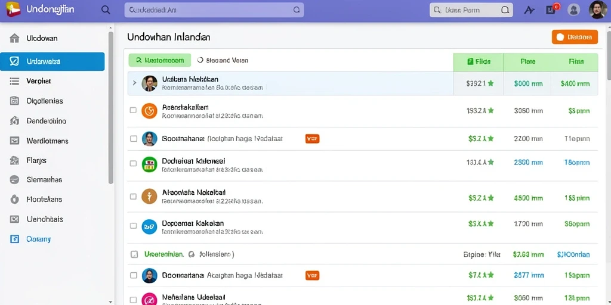This screenshot has height=305, width=611.
Task: Click the blue avatar of Dopoamet Kakakan
Action: point(149,226)
